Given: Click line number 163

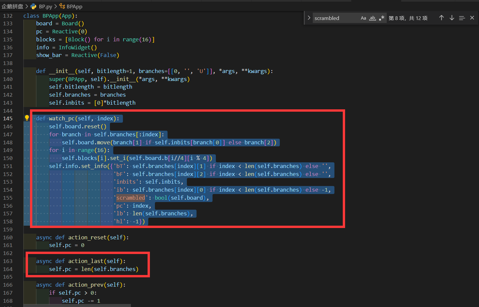Looking at the screenshot, I should tap(8, 261).
